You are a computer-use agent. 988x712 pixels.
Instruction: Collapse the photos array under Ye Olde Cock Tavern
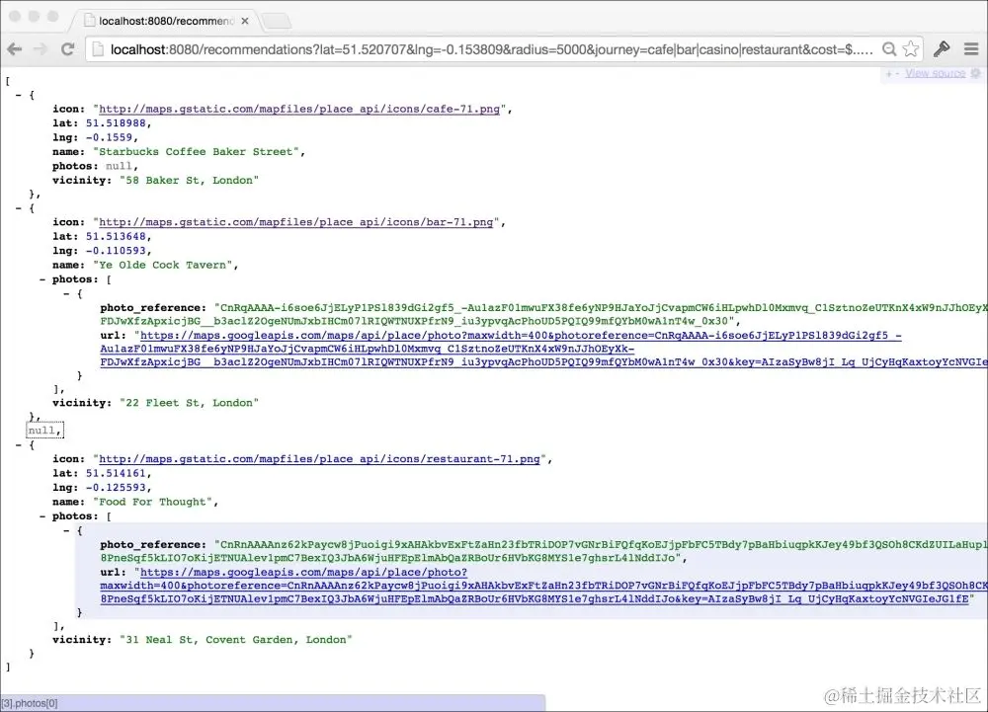(x=43, y=278)
